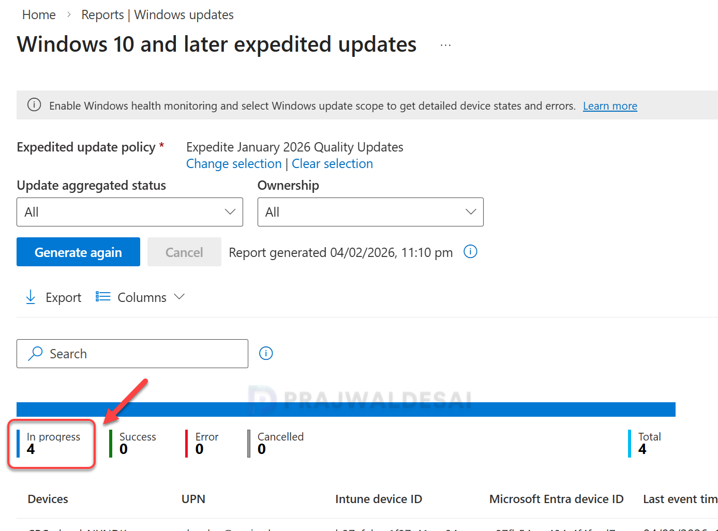The width and height of the screenshot is (718, 531).
Task: Click the Export button label
Action: point(63,298)
